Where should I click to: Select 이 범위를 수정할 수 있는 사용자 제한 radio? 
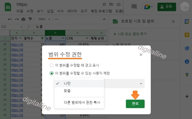click(x=52, y=73)
